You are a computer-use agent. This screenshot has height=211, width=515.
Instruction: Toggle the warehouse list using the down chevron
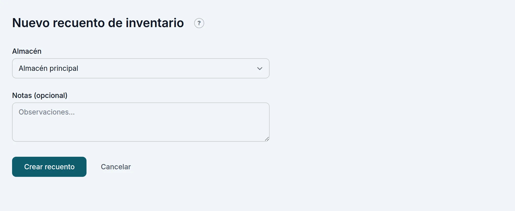pos(260,69)
